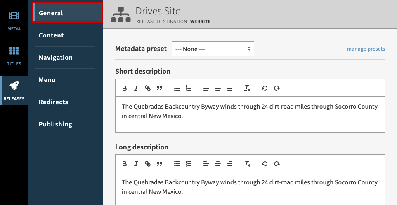The width and height of the screenshot is (397, 205).
Task: Toggle bold in Long description toolbar
Action: click(x=124, y=164)
